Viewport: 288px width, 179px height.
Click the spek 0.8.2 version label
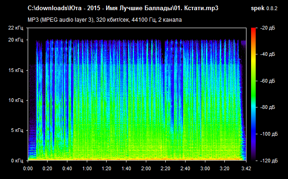pos(264,8)
